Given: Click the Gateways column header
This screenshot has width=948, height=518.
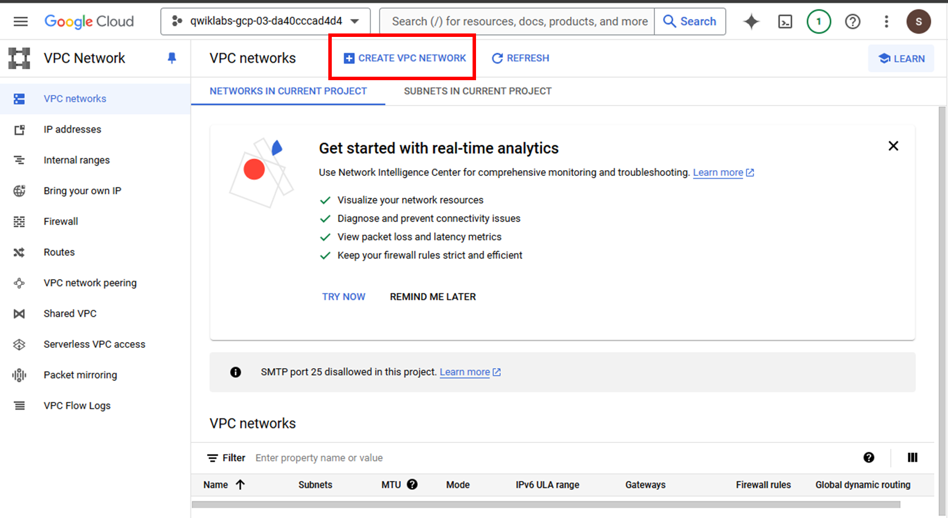Looking at the screenshot, I should [645, 485].
